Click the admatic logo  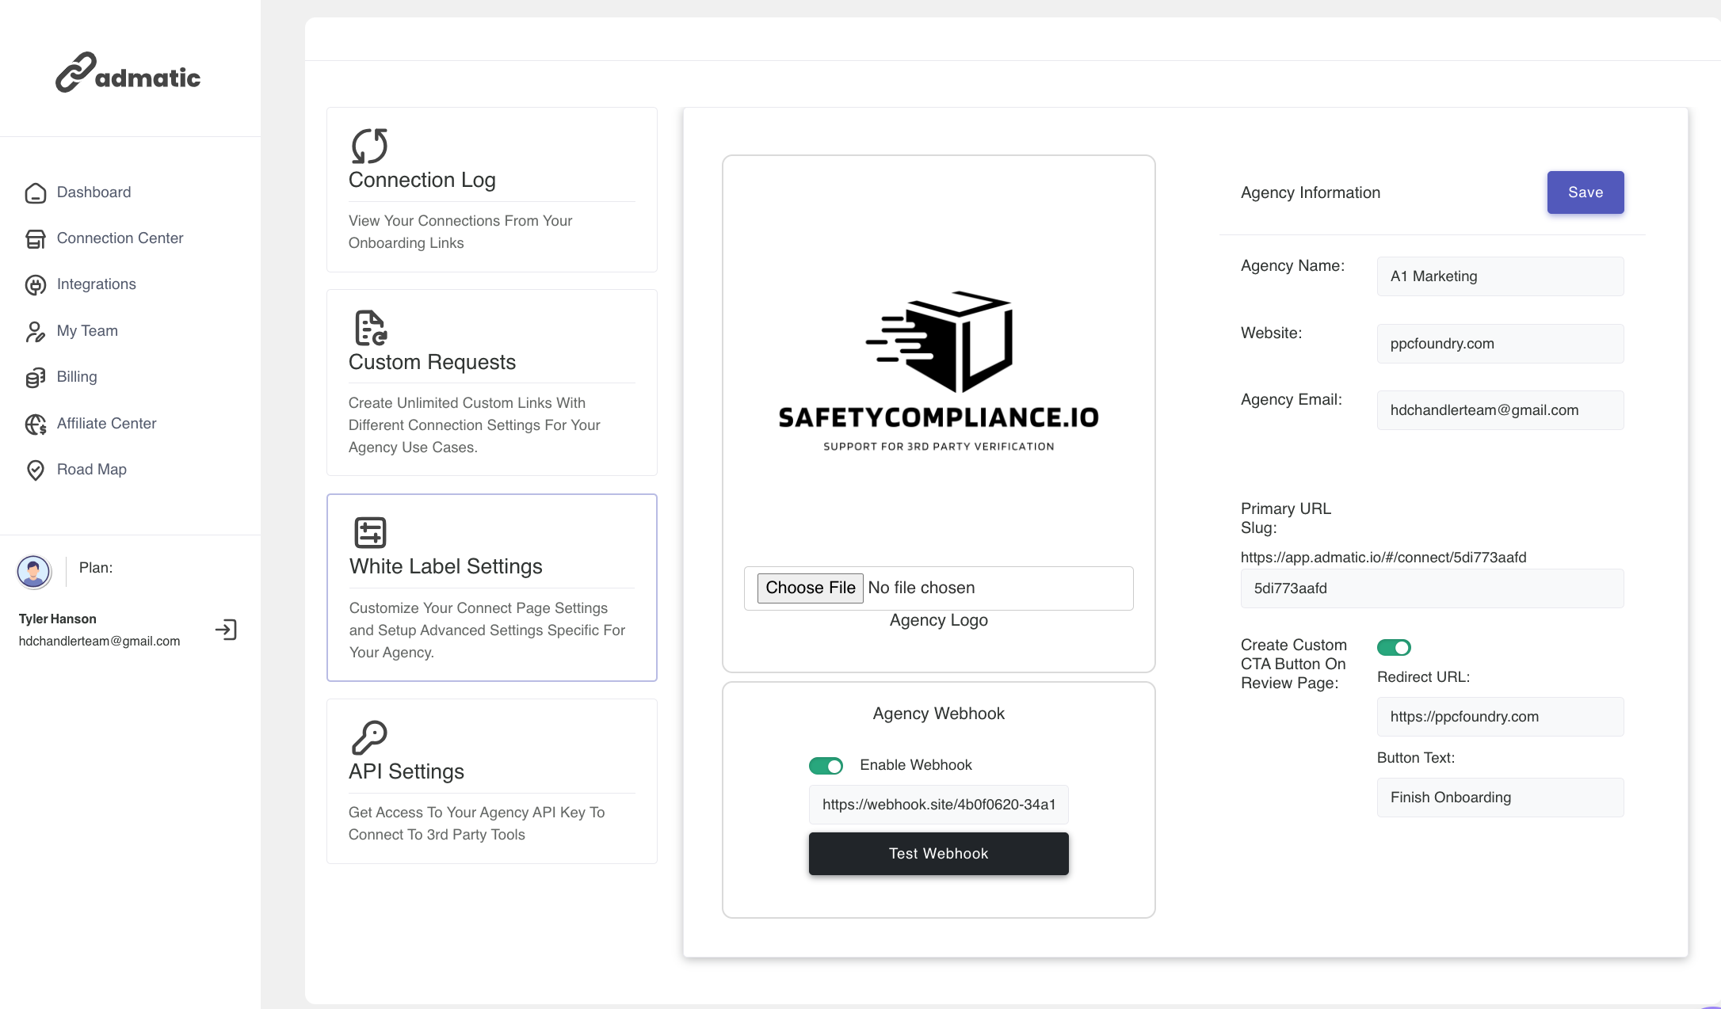(x=128, y=74)
